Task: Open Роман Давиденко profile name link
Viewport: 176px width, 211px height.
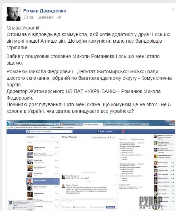Action: (x=45, y=11)
